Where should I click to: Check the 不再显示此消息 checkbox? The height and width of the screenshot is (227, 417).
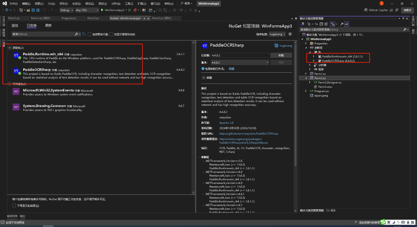click(14, 205)
